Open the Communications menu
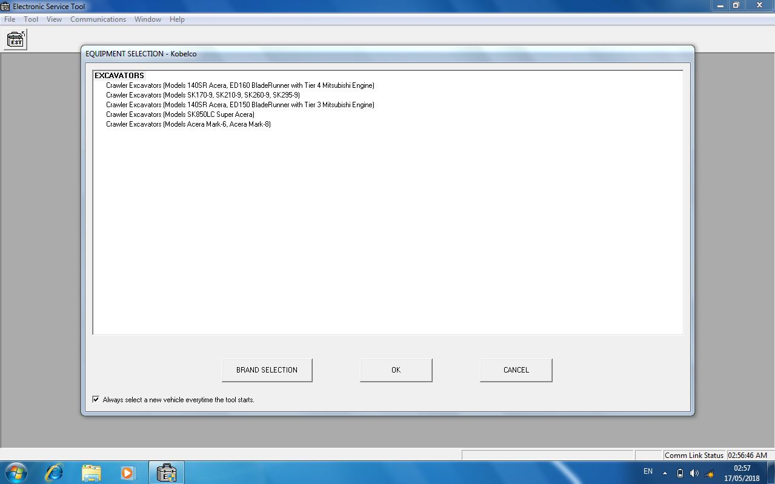Image resolution: width=775 pixels, height=484 pixels. pos(98,19)
